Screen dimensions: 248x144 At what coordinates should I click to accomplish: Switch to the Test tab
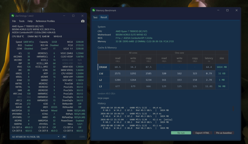95,17
